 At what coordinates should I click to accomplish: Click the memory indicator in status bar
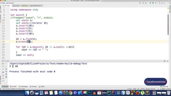(x=166, y=89)
